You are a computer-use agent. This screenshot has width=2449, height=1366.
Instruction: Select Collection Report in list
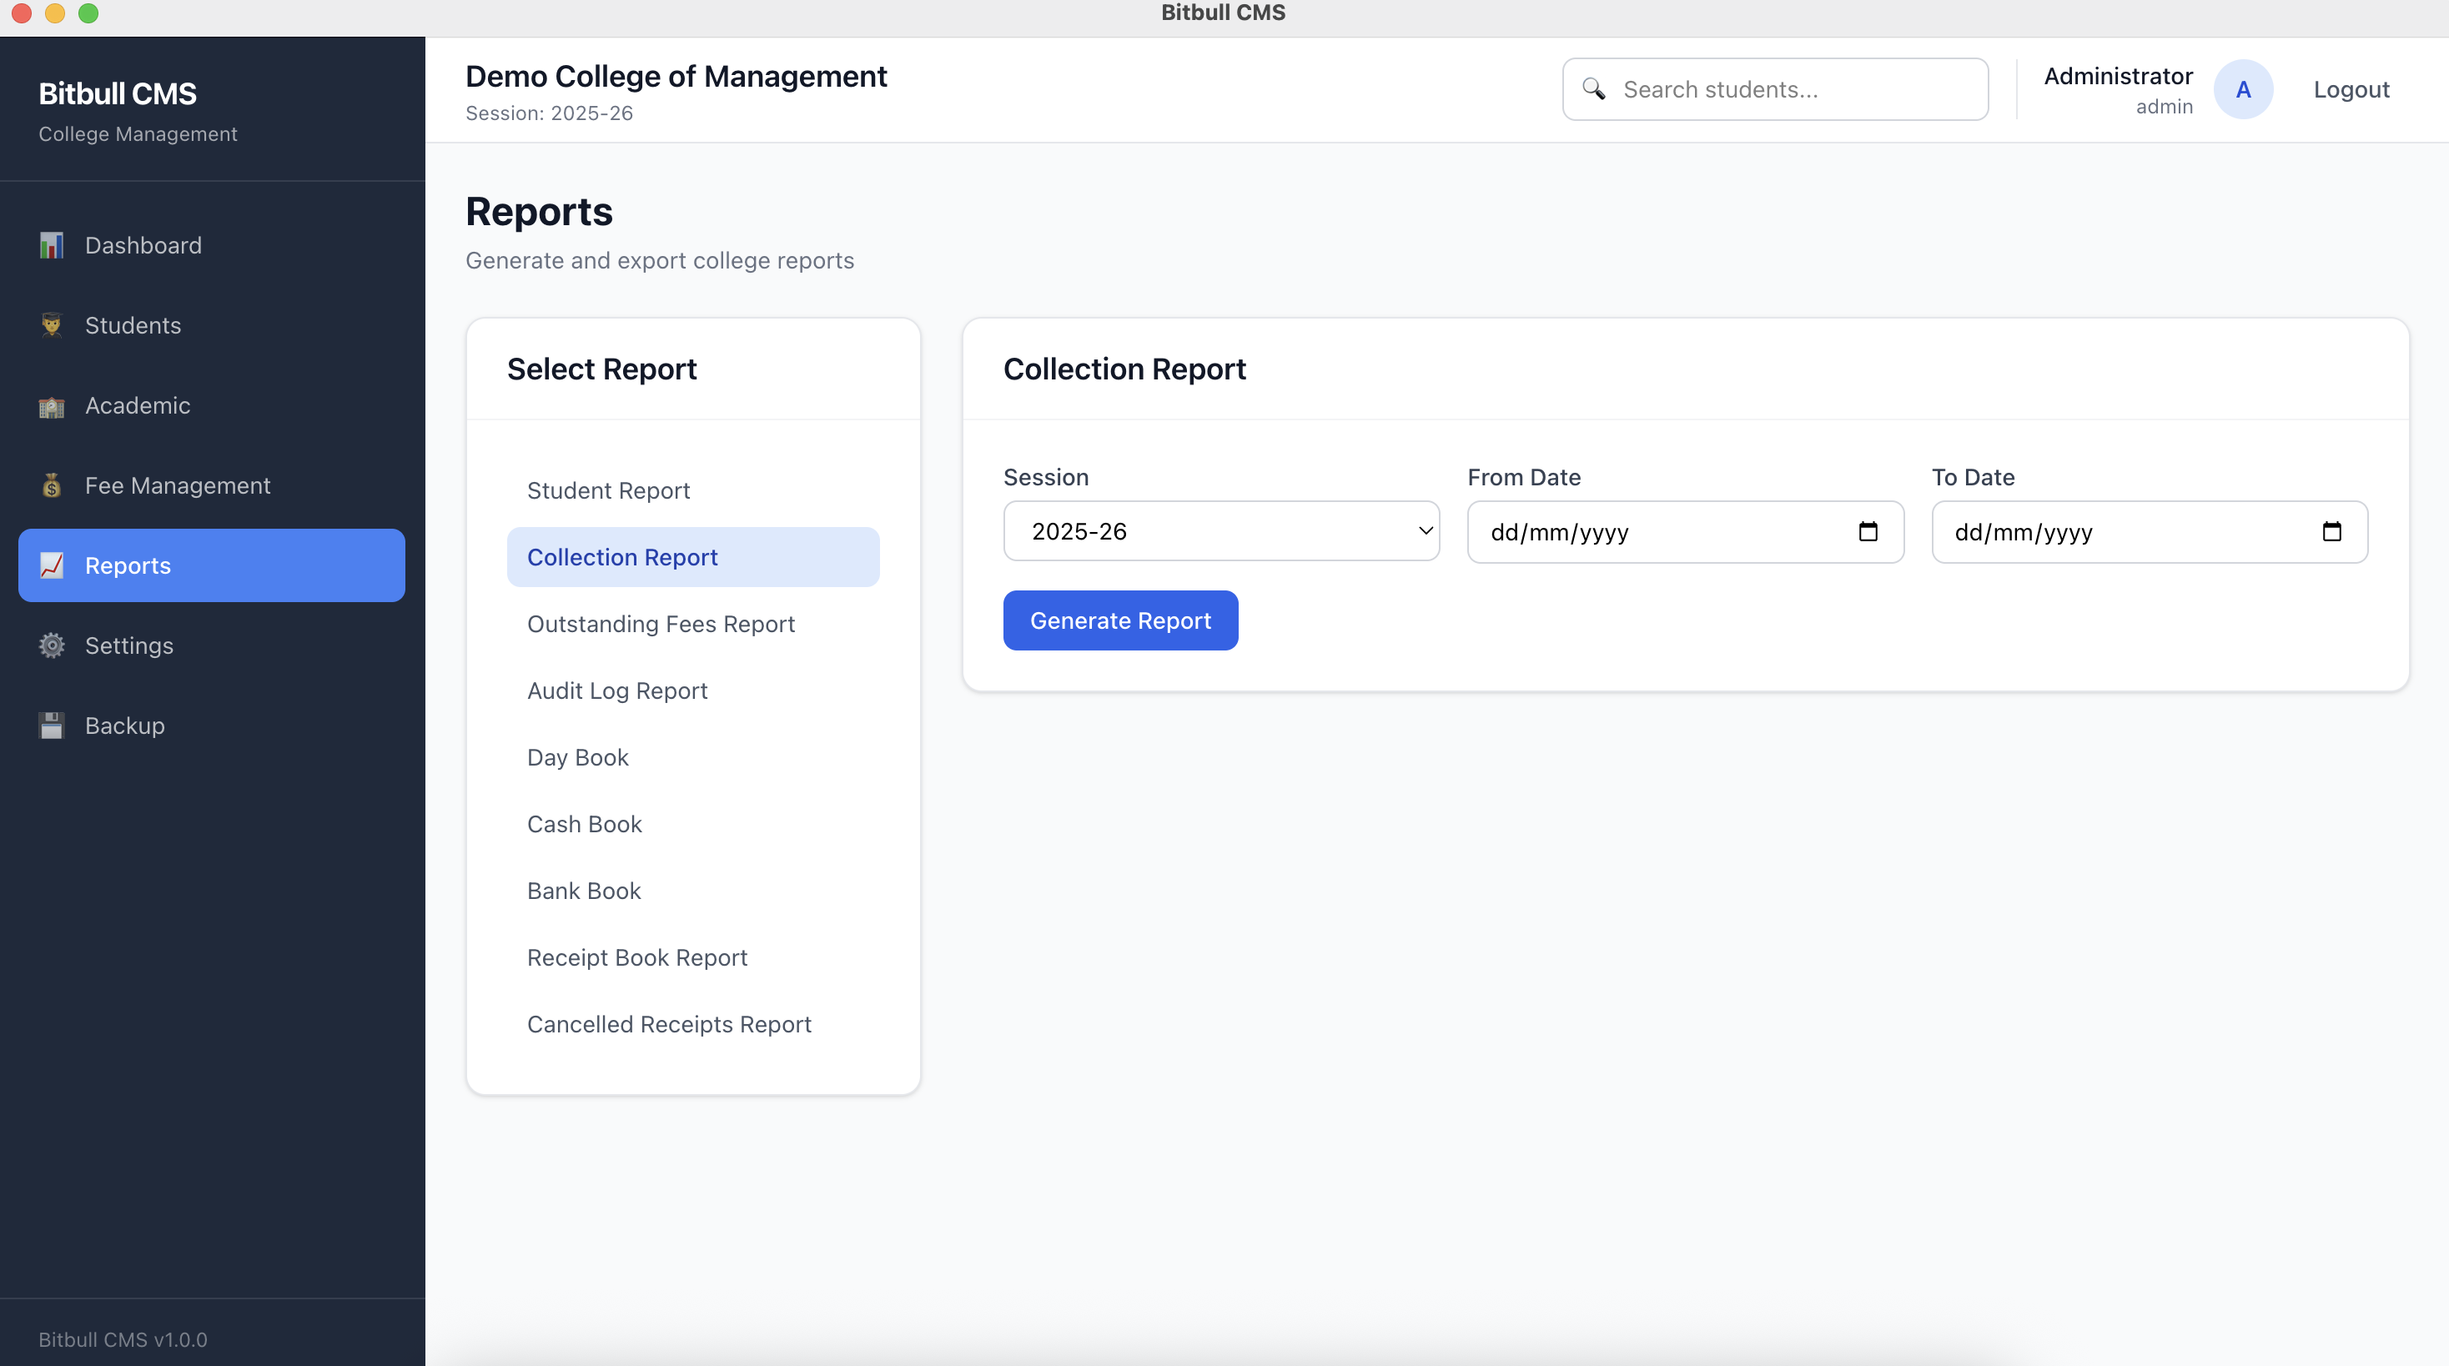[693, 557]
